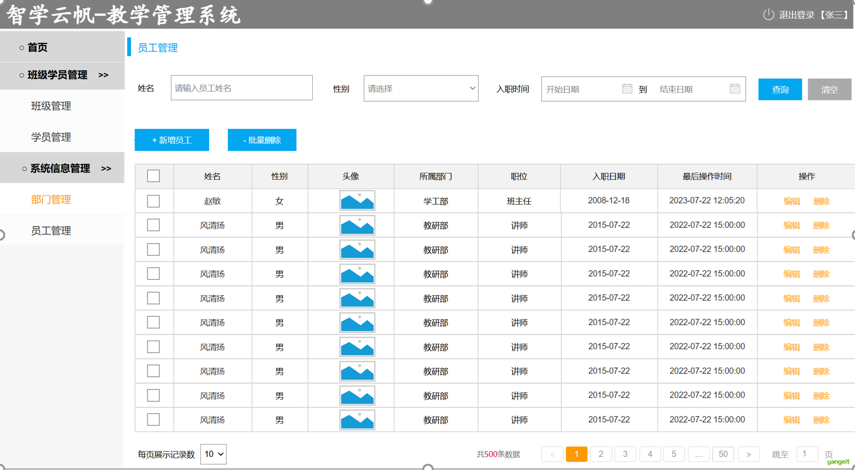Go to page 4
The height and width of the screenshot is (470, 855).
pyautogui.click(x=650, y=454)
